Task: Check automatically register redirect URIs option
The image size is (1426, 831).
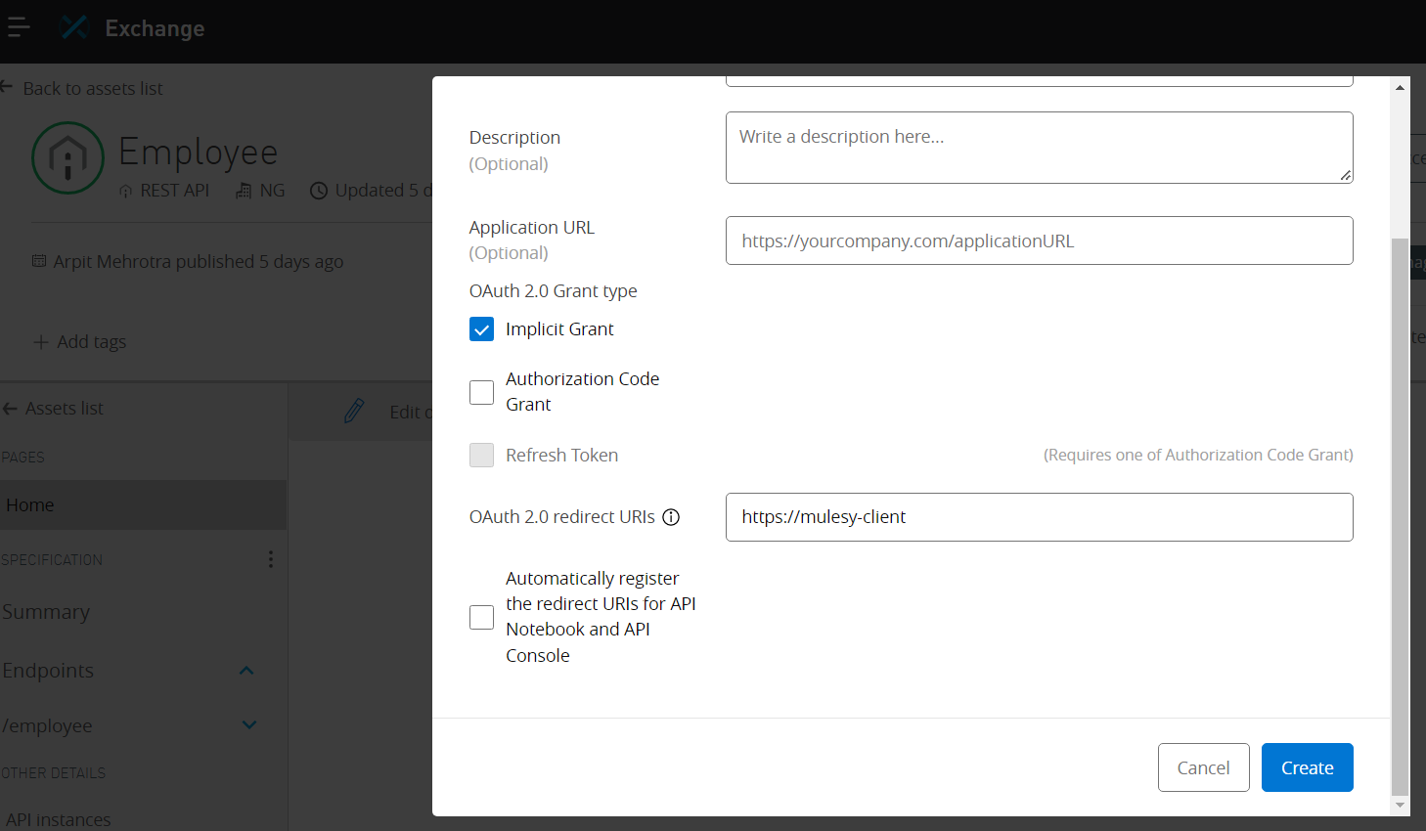Action: point(481,617)
